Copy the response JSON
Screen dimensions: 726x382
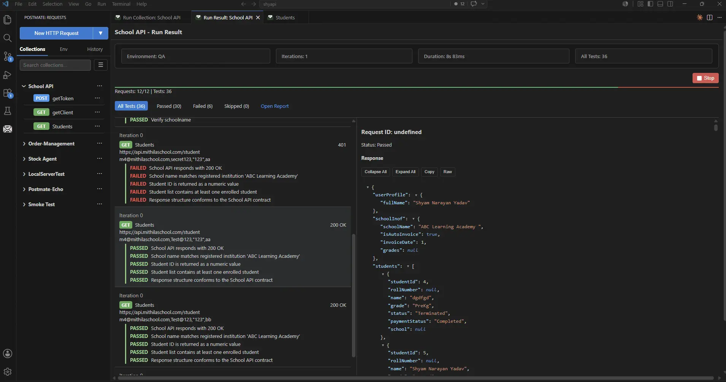[429, 172]
